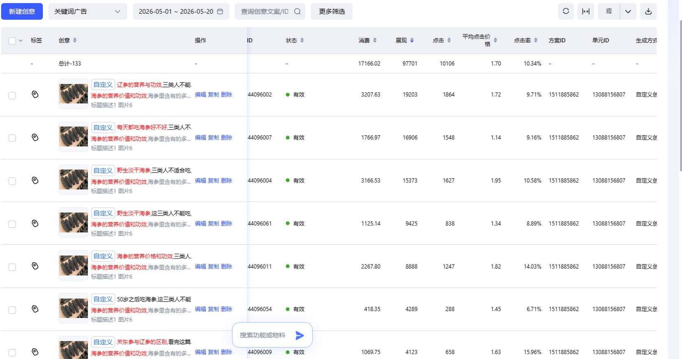Image resolution: width=682 pixels, height=359 pixels.
Task: Expand the arrow beside select-all checkbox
Action: 21,41
